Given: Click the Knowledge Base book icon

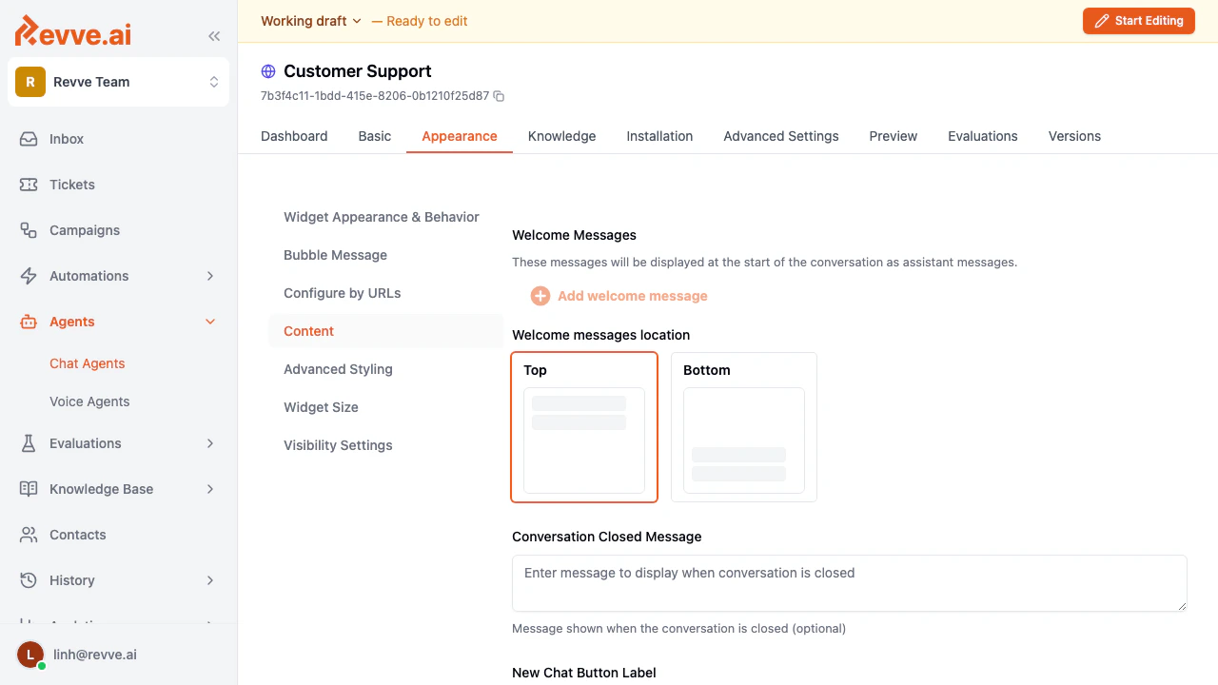Looking at the screenshot, I should click(29, 489).
